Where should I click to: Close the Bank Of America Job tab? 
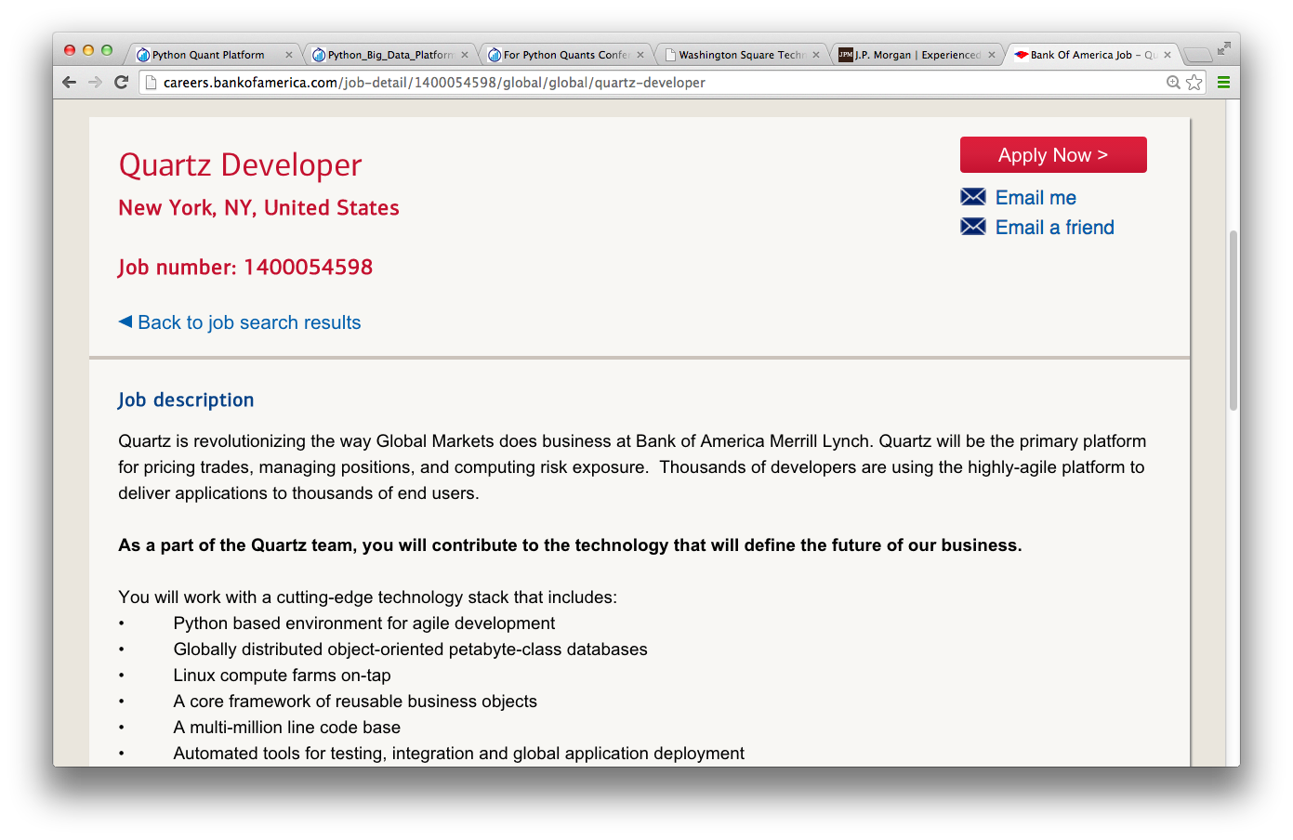[x=1168, y=55]
